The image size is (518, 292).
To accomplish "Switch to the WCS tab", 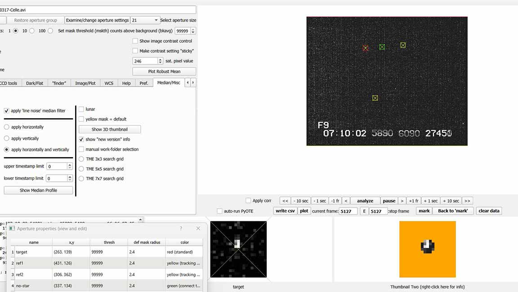I will coord(109,83).
